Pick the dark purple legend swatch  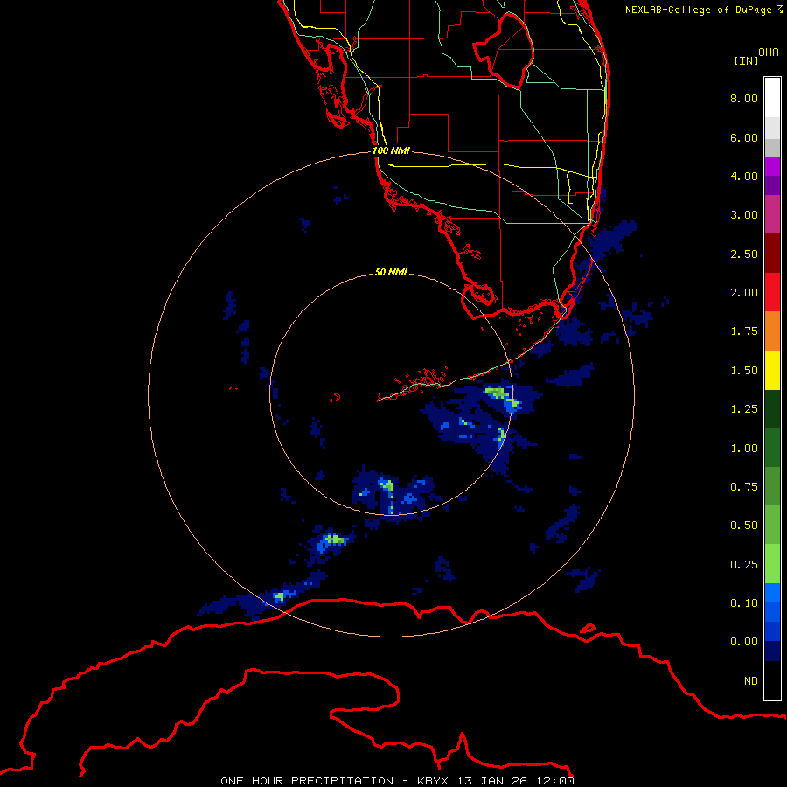coord(772,185)
